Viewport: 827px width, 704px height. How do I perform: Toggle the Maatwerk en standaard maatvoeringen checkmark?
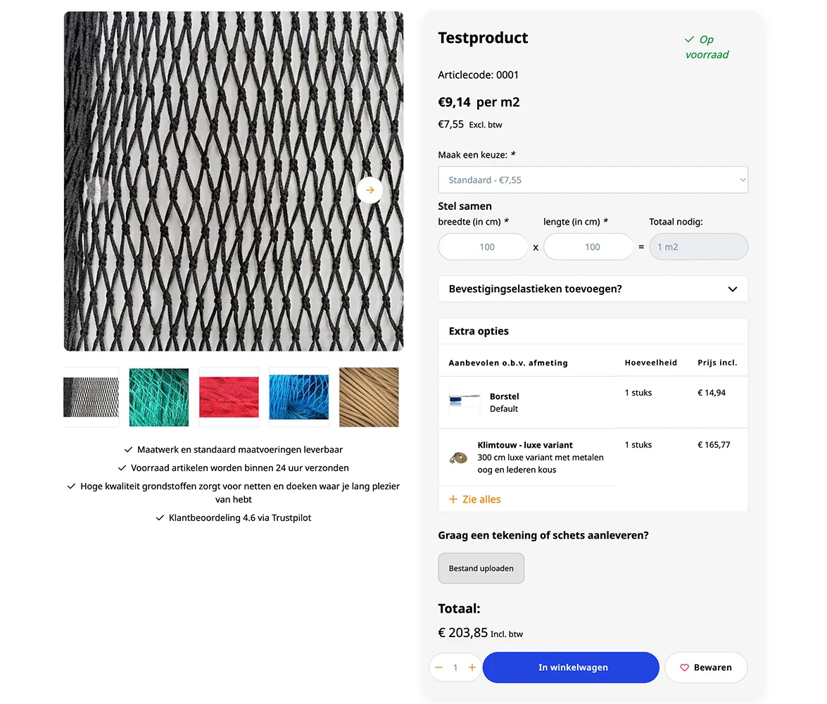coord(129,449)
